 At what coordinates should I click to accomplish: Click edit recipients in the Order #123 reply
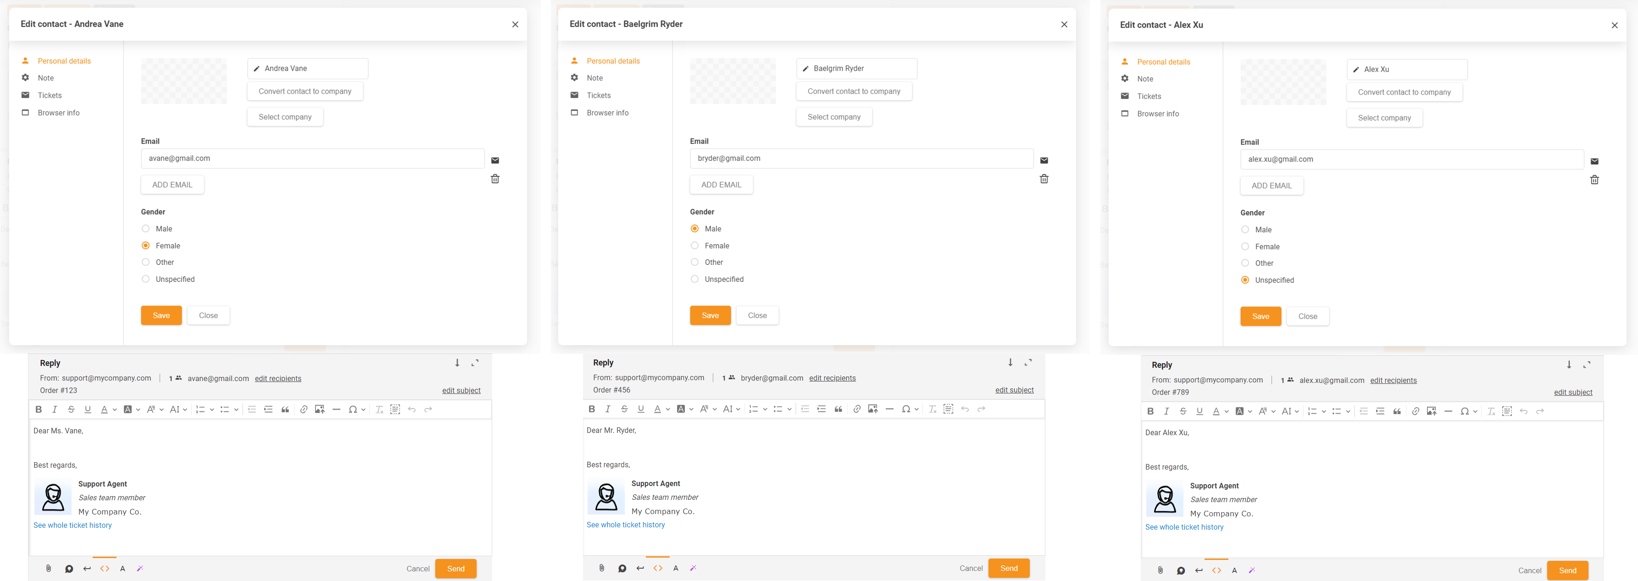(x=278, y=378)
